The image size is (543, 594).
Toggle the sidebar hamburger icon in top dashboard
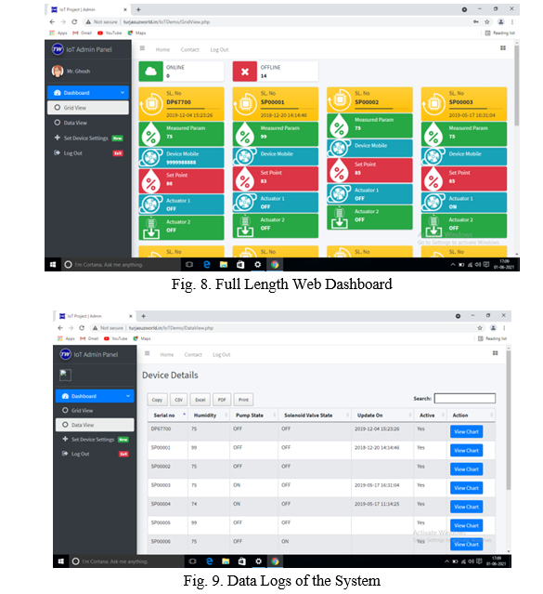[x=142, y=48]
